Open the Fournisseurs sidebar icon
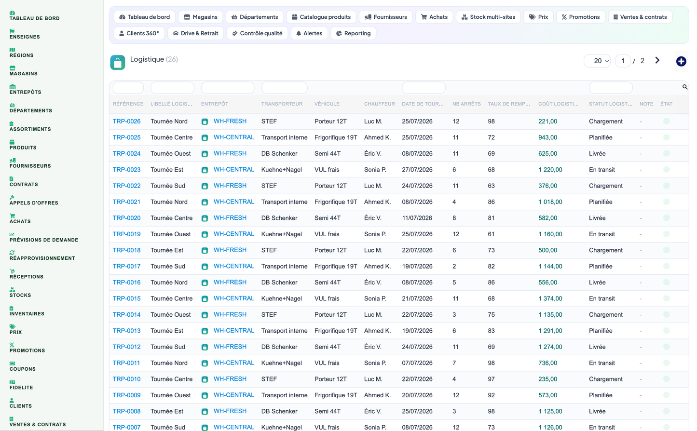697x431 pixels. (13, 160)
